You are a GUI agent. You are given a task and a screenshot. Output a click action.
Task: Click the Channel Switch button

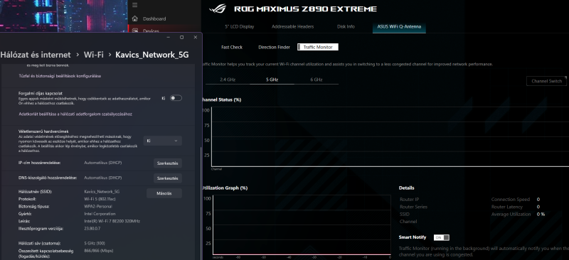(546, 81)
